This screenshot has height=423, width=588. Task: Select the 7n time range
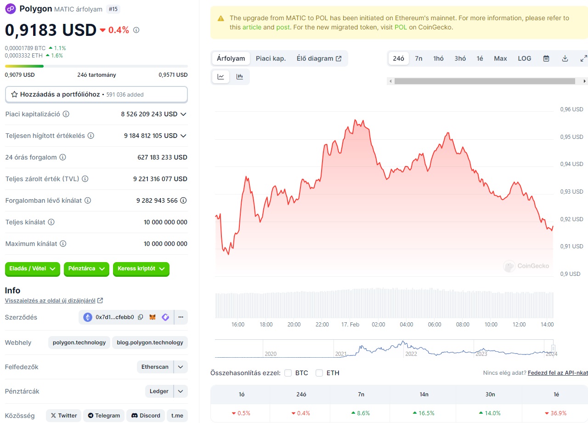pyautogui.click(x=418, y=58)
